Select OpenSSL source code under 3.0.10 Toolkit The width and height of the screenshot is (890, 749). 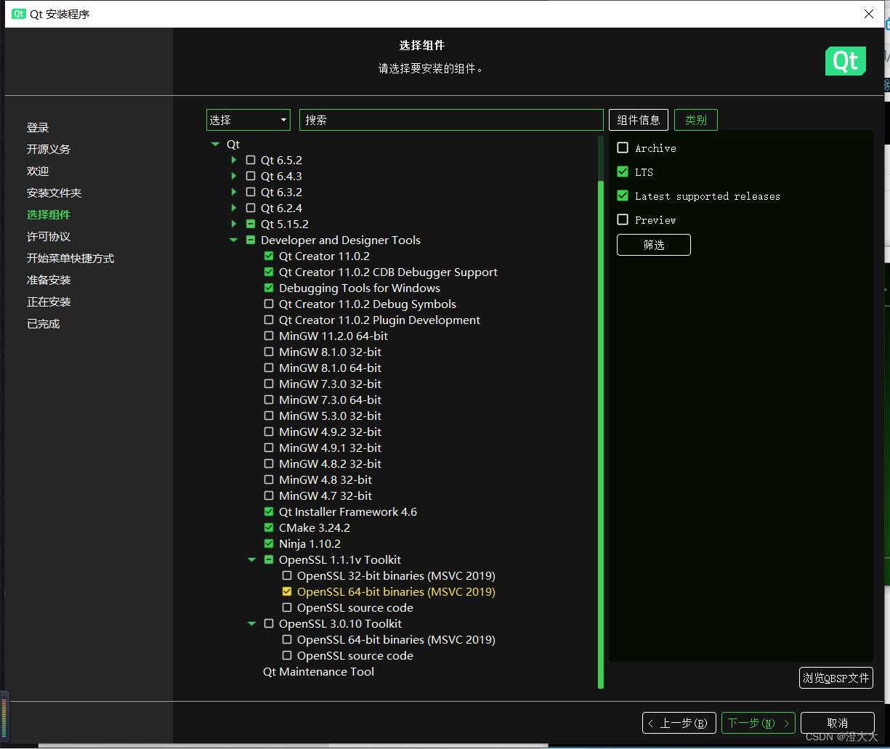click(x=355, y=655)
